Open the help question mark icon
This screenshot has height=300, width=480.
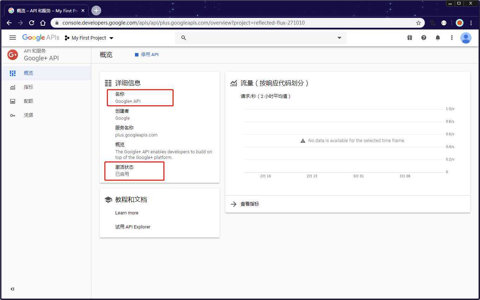(x=424, y=38)
